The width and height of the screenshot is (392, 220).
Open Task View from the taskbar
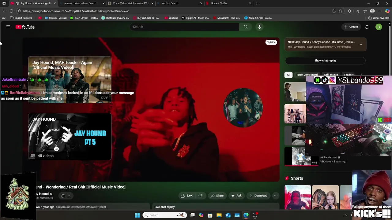click(192, 215)
